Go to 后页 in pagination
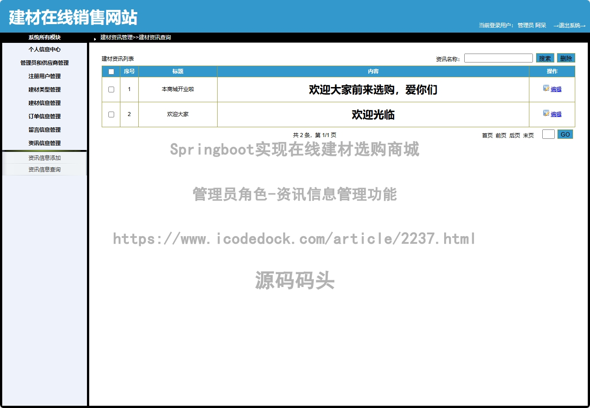The image size is (590, 408). (515, 135)
